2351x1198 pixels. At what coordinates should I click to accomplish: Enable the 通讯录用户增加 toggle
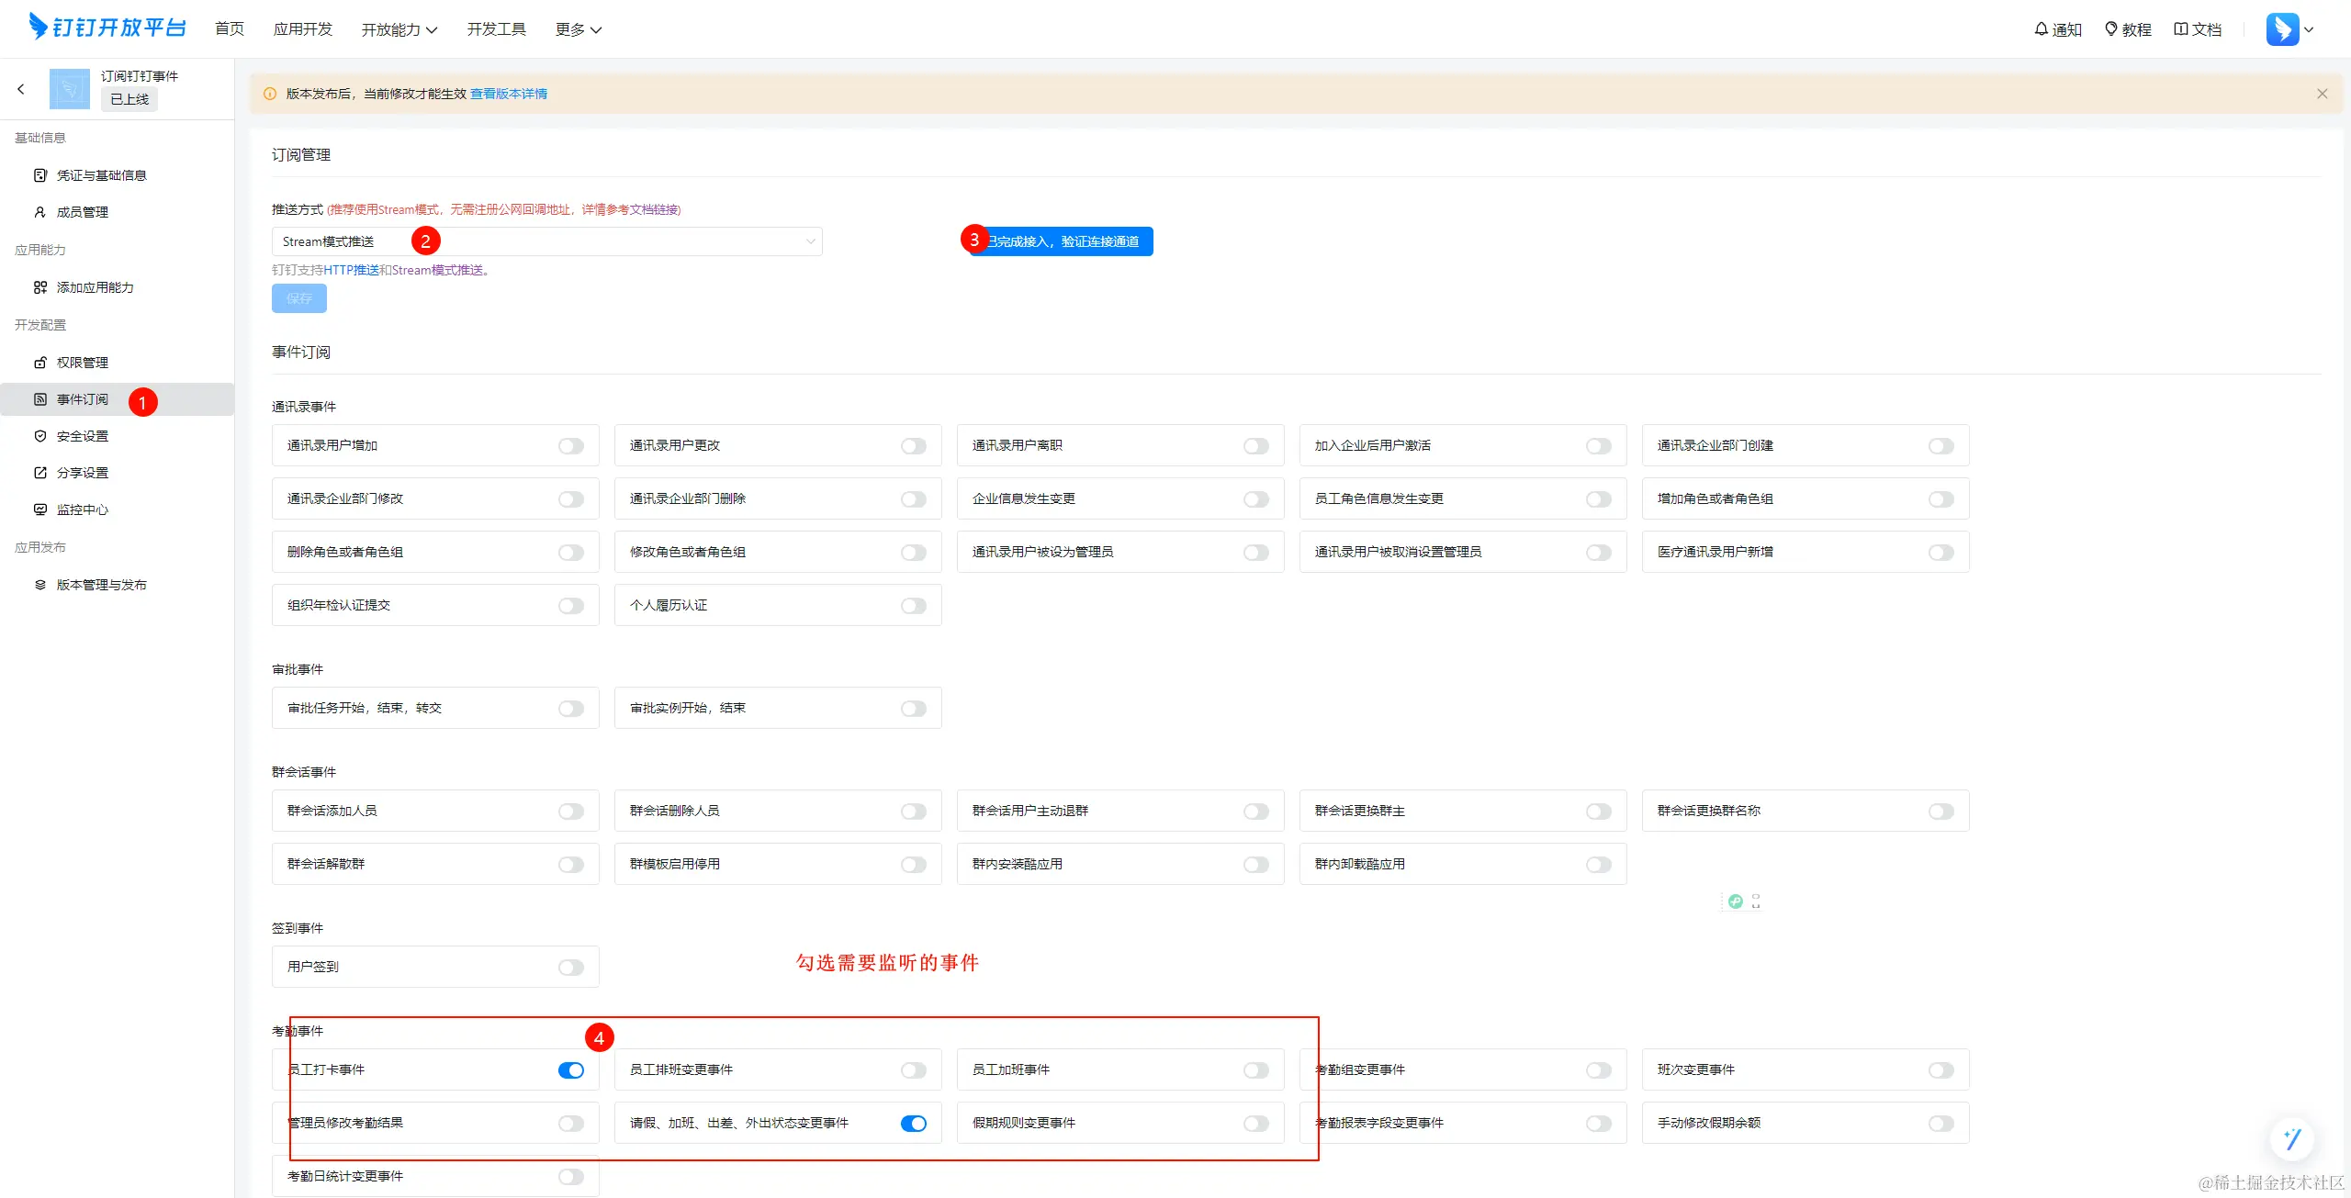coord(570,446)
